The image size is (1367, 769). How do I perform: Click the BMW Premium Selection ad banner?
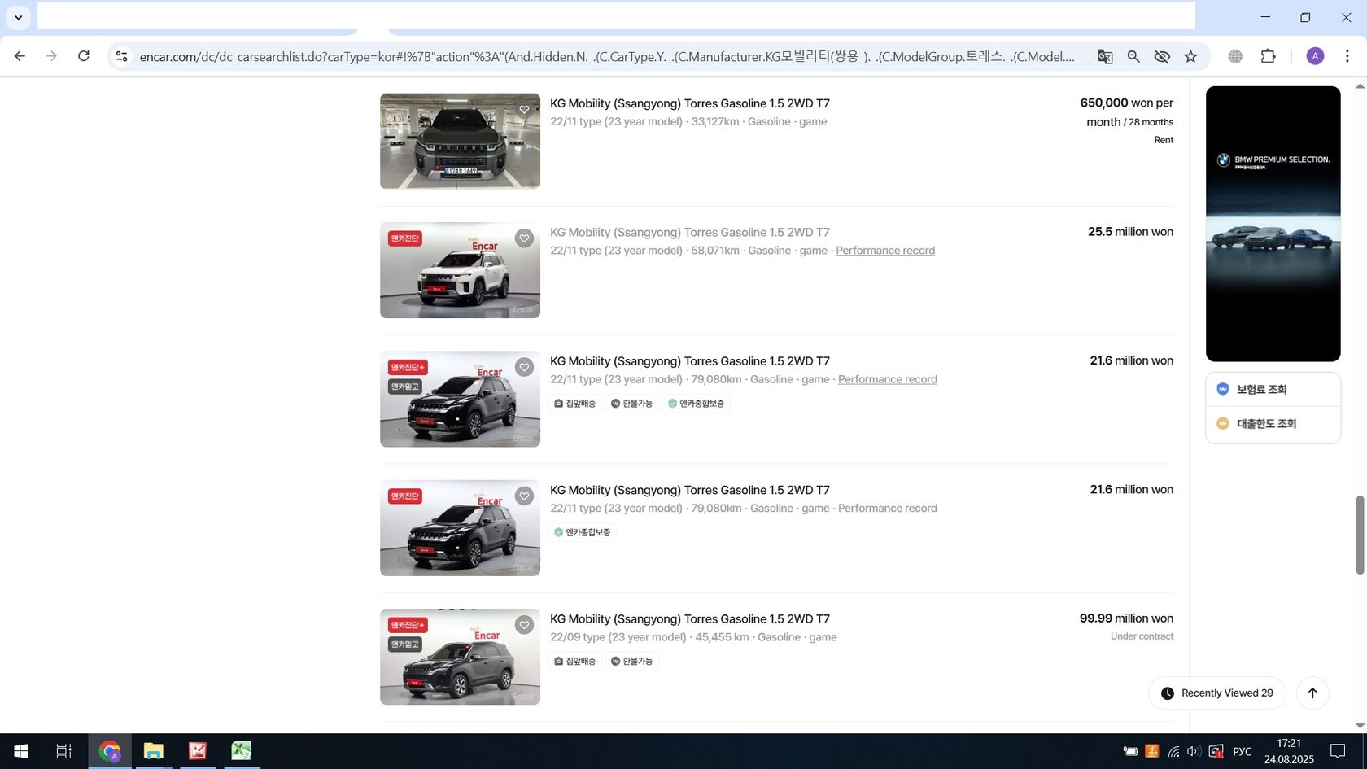[1273, 224]
